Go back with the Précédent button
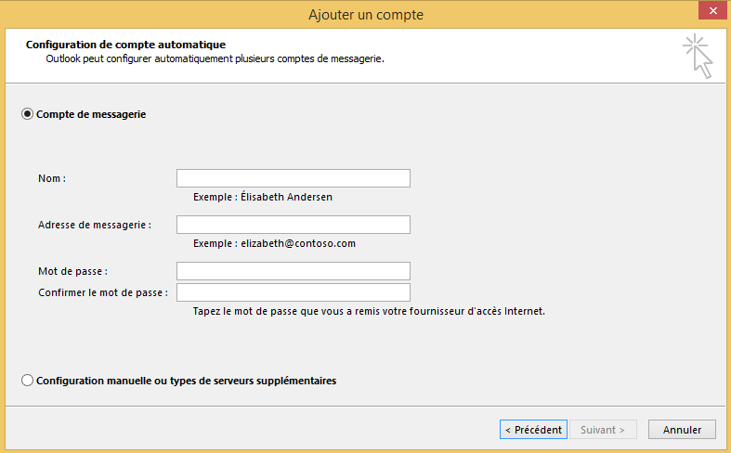This screenshot has width=731, height=453. point(531,430)
